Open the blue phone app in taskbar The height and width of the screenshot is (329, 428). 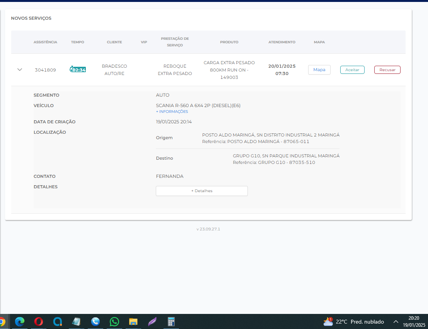95,321
